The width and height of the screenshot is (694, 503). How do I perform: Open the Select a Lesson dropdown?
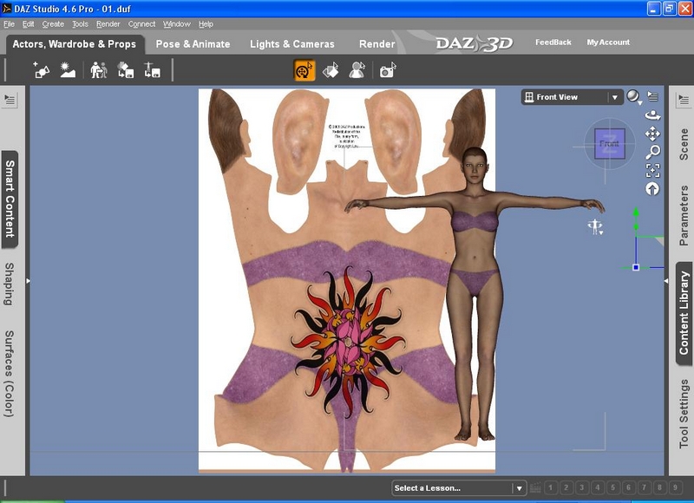point(459,488)
